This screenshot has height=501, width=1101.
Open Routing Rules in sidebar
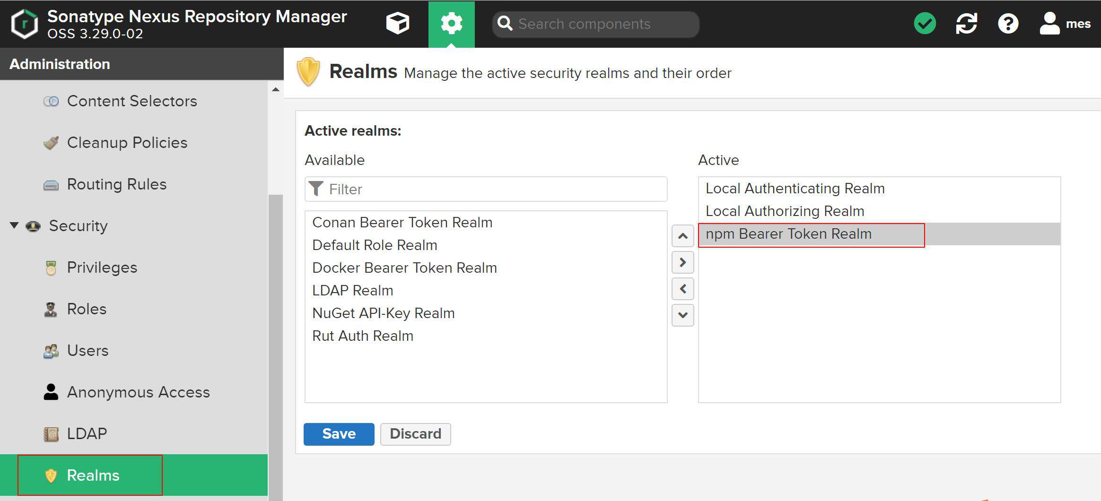(134, 184)
